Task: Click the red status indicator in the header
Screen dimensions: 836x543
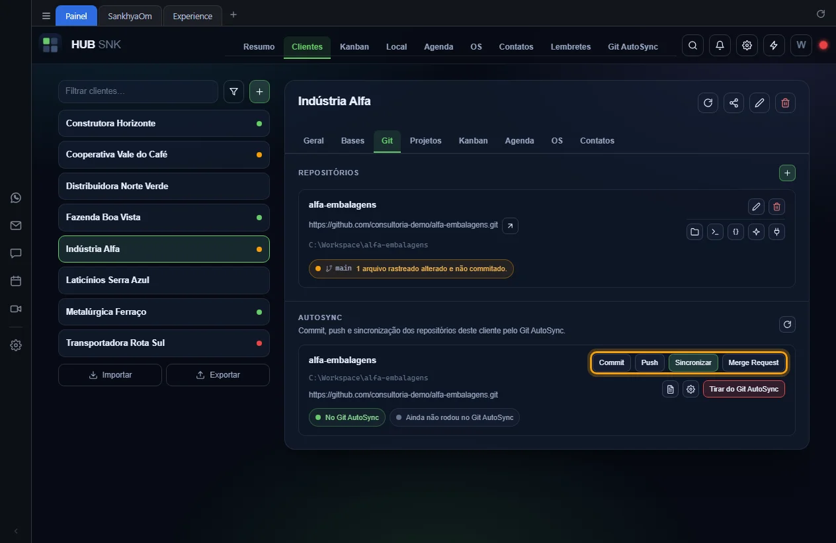Action: pyautogui.click(x=823, y=46)
